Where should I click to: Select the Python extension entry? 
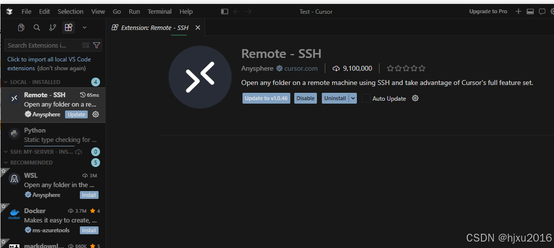[53, 135]
